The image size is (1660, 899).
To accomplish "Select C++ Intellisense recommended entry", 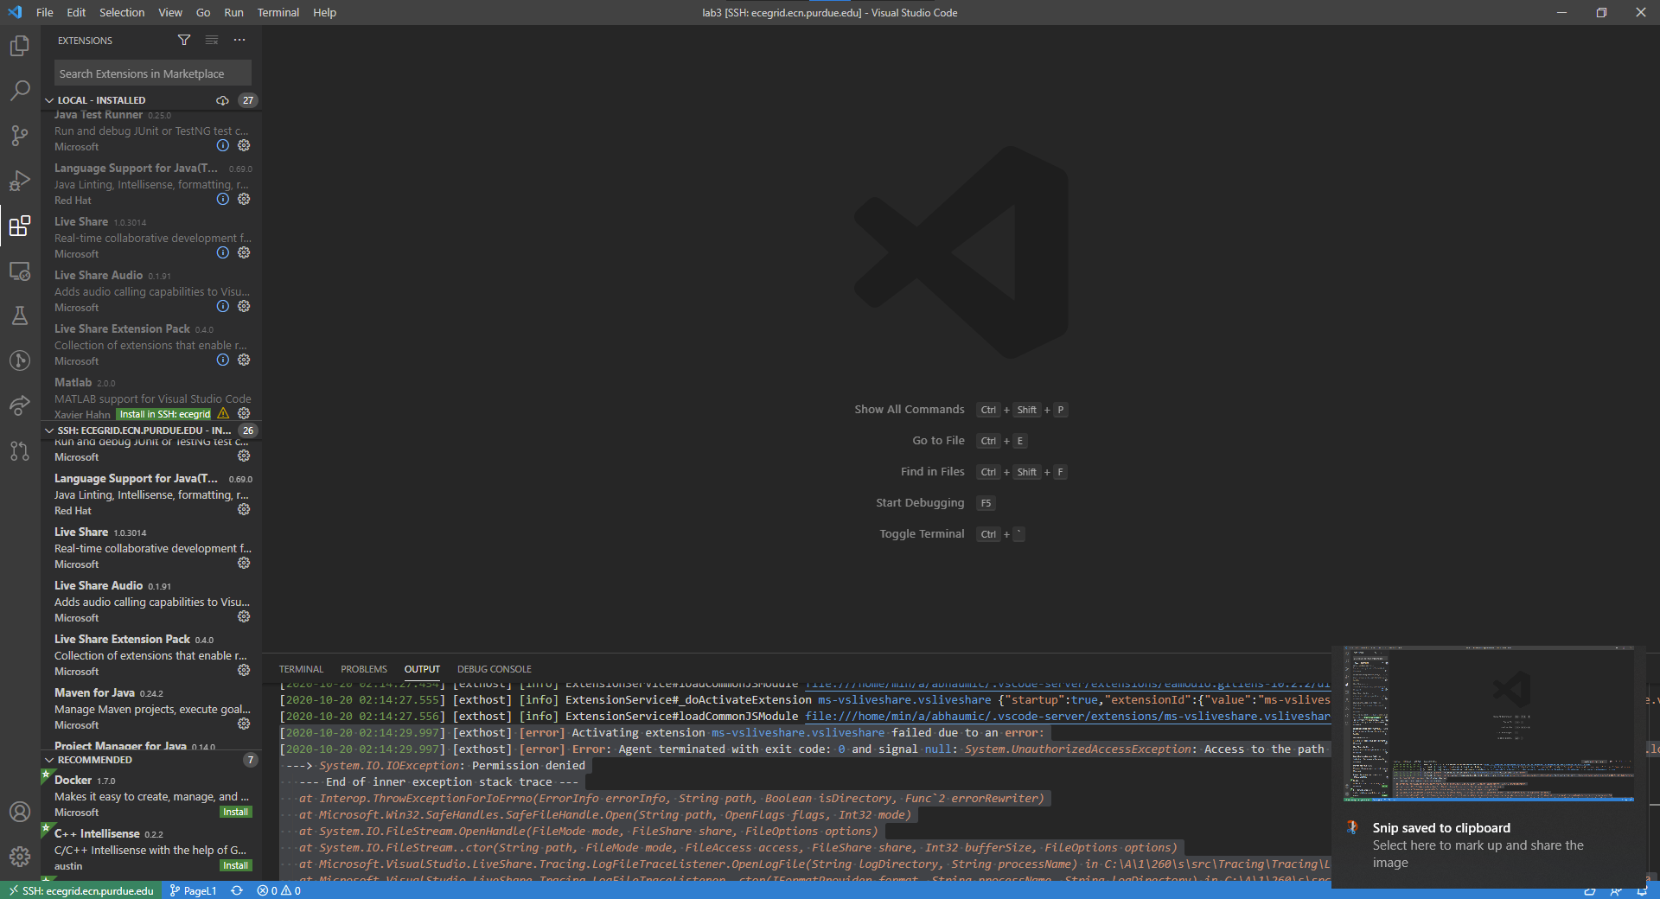I will point(152,850).
